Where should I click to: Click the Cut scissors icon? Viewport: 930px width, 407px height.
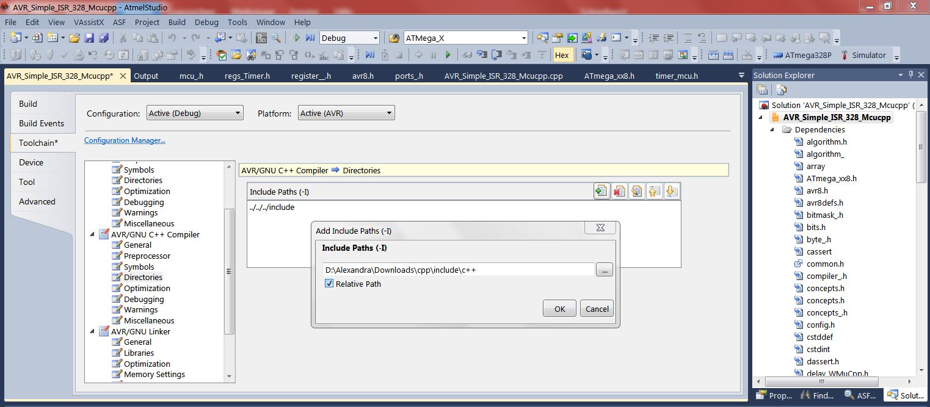[123, 38]
